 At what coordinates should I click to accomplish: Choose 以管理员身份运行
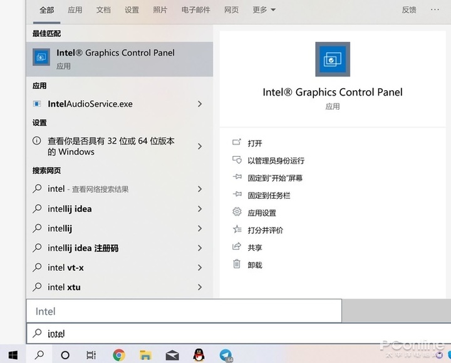(276, 160)
